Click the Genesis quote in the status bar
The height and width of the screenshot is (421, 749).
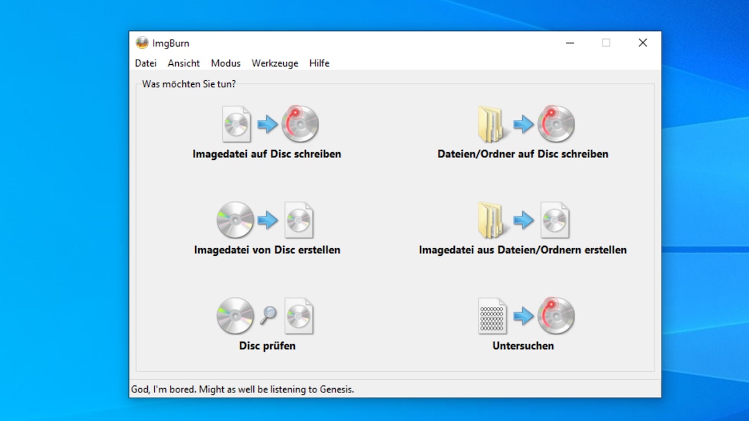tap(242, 389)
